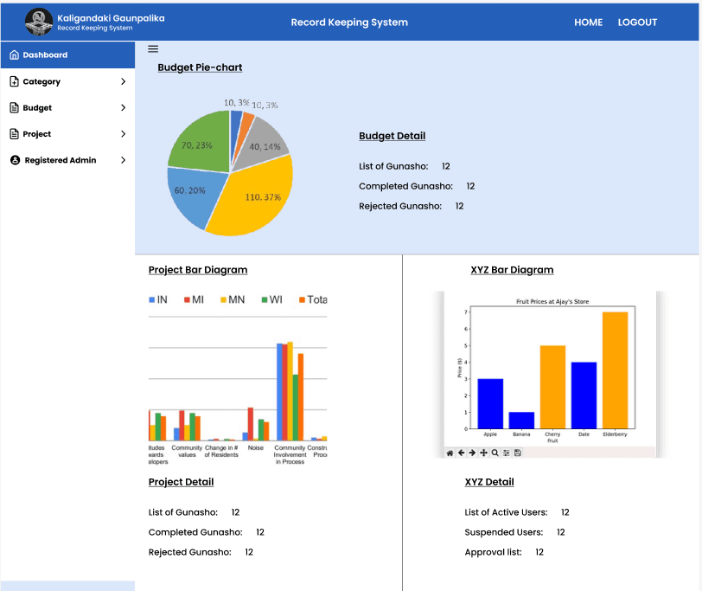Click the LOGOUT link

pyautogui.click(x=637, y=22)
